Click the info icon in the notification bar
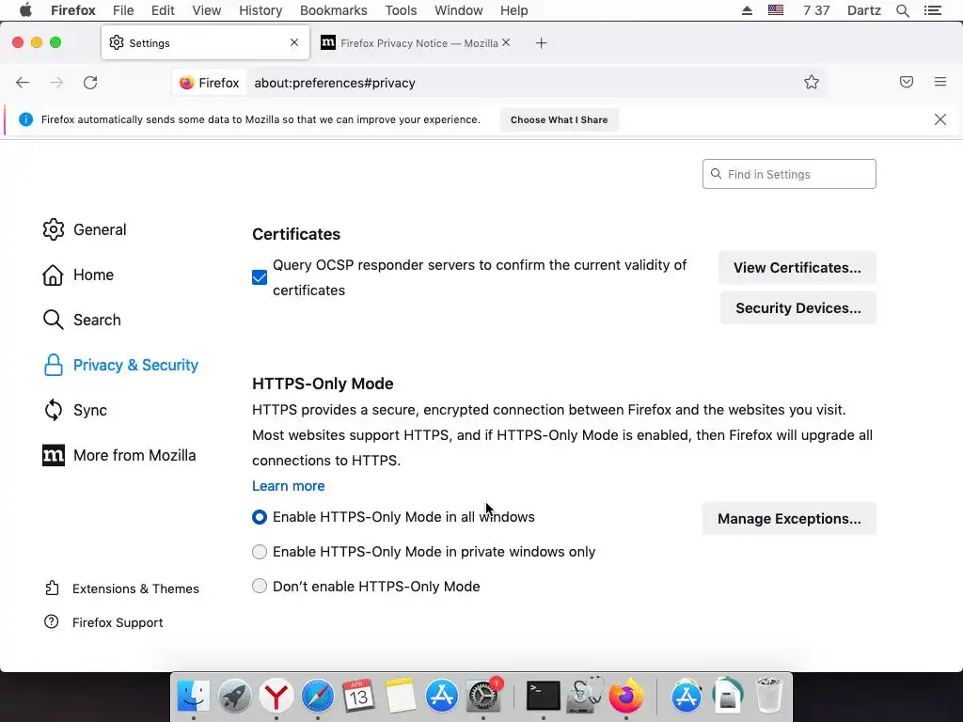 [25, 119]
